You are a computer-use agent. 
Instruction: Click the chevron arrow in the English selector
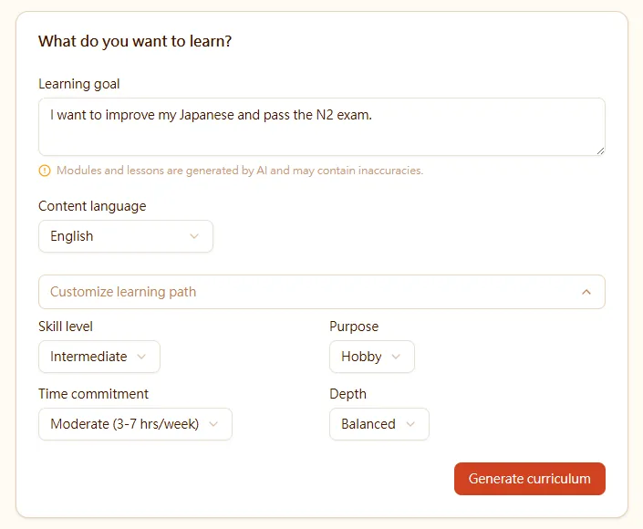[194, 236]
